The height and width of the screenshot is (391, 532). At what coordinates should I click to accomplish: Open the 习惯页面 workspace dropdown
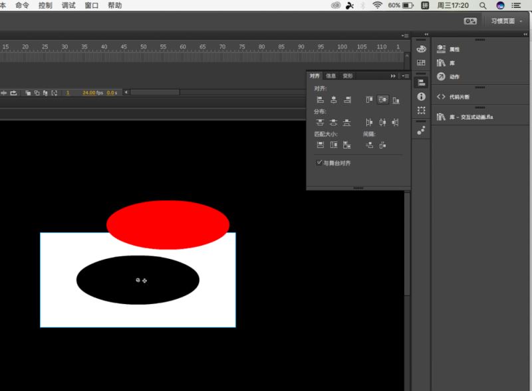(506, 21)
